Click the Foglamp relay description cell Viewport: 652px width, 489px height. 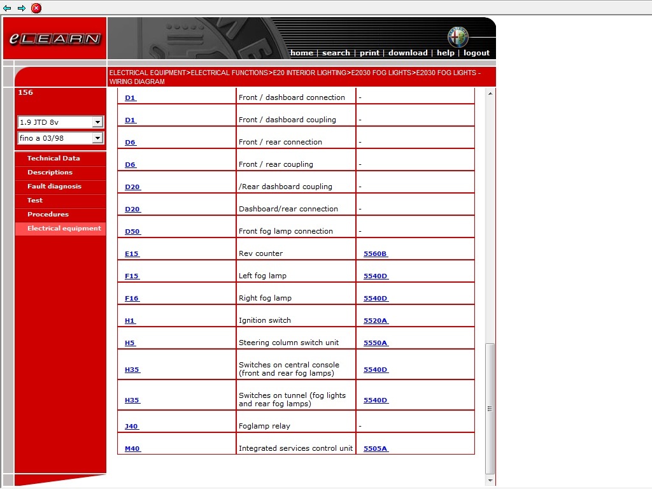[295, 422]
